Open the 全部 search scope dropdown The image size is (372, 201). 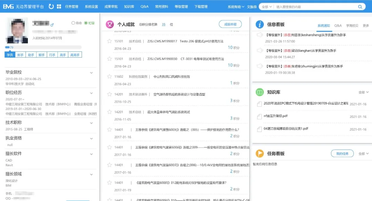(x=267, y=7)
